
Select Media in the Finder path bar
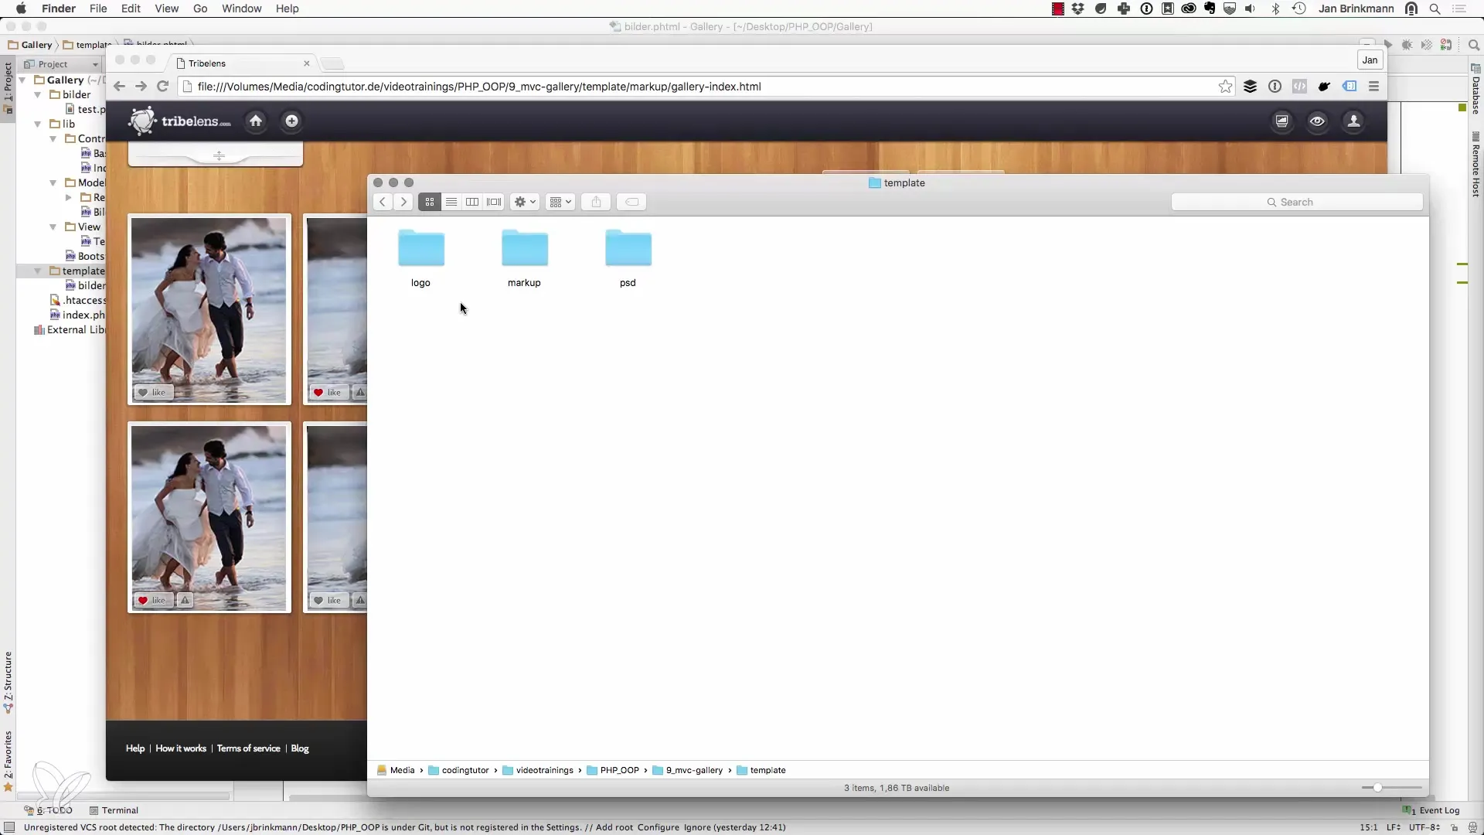(x=396, y=770)
